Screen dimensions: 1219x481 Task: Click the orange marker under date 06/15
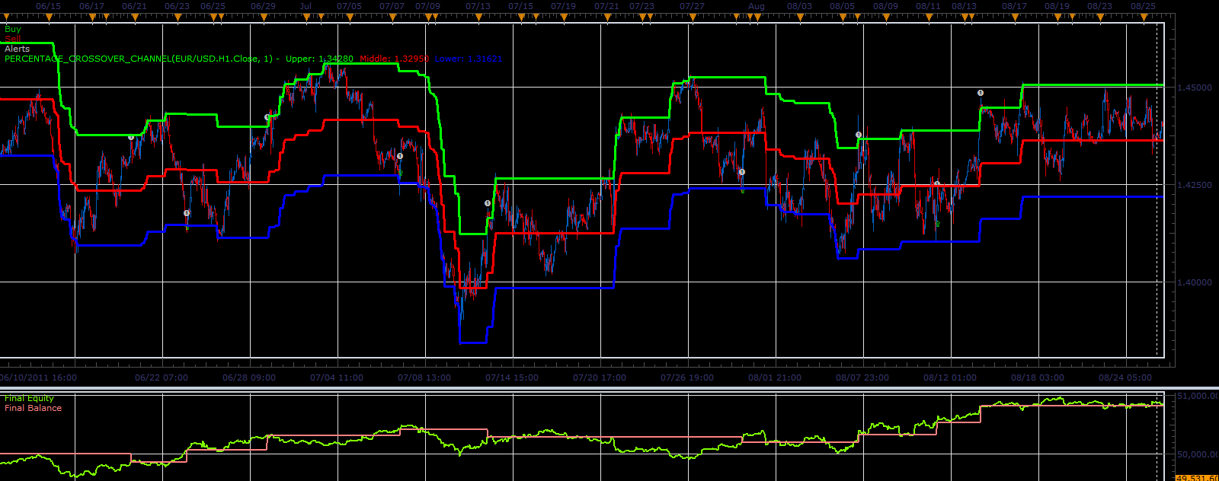(48, 17)
